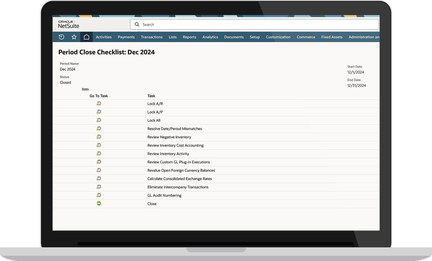The width and height of the screenshot is (432, 261).
Task: Go to GL Audit Numbering task icon
Action: [x=99, y=195]
